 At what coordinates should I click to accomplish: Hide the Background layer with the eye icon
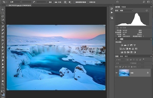click(x=117, y=73)
